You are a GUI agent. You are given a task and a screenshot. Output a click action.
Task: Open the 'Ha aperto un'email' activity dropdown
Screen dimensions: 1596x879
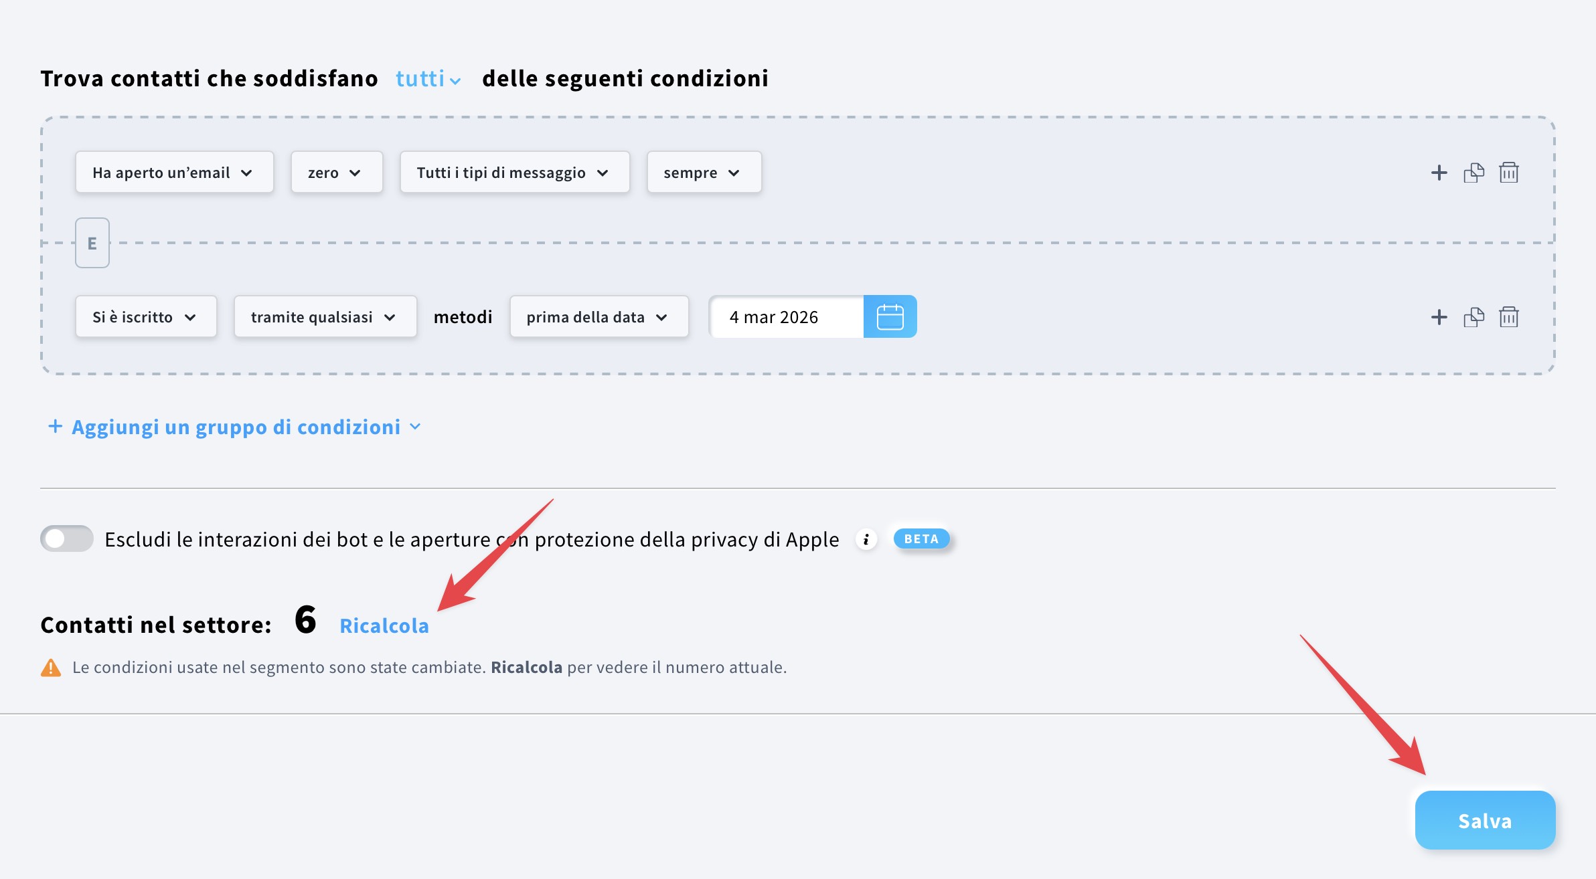(173, 172)
